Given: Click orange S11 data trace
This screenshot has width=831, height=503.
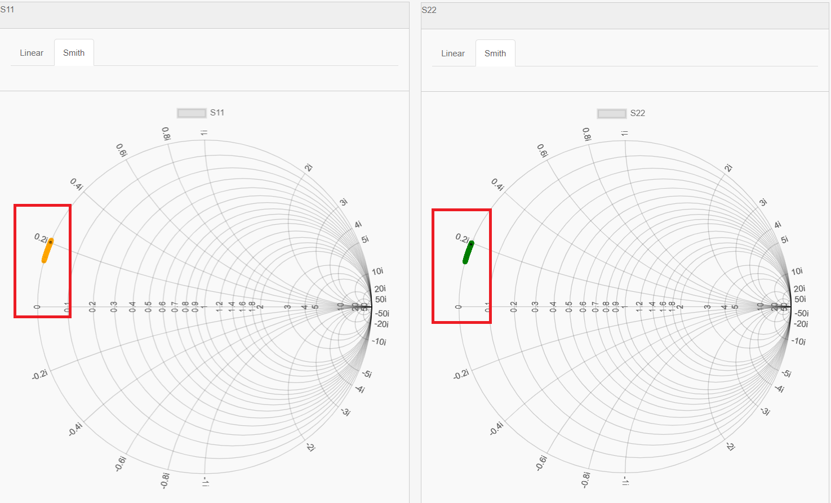Looking at the screenshot, I should pos(47,251).
